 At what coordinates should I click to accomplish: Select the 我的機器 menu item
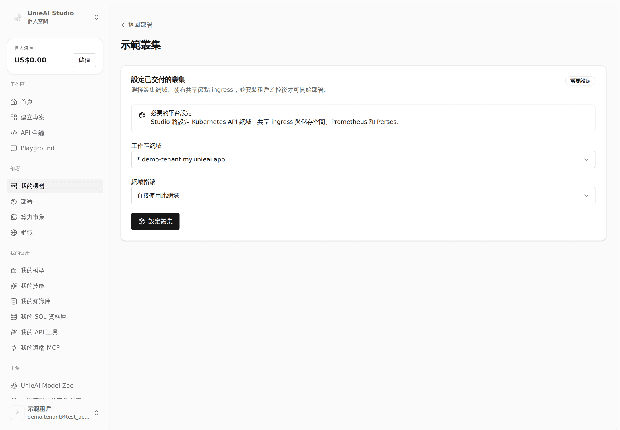click(55, 186)
